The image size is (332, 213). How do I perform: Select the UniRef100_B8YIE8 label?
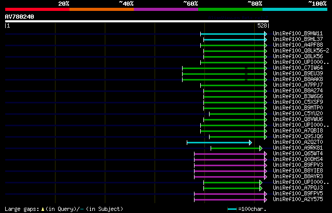[298, 171]
